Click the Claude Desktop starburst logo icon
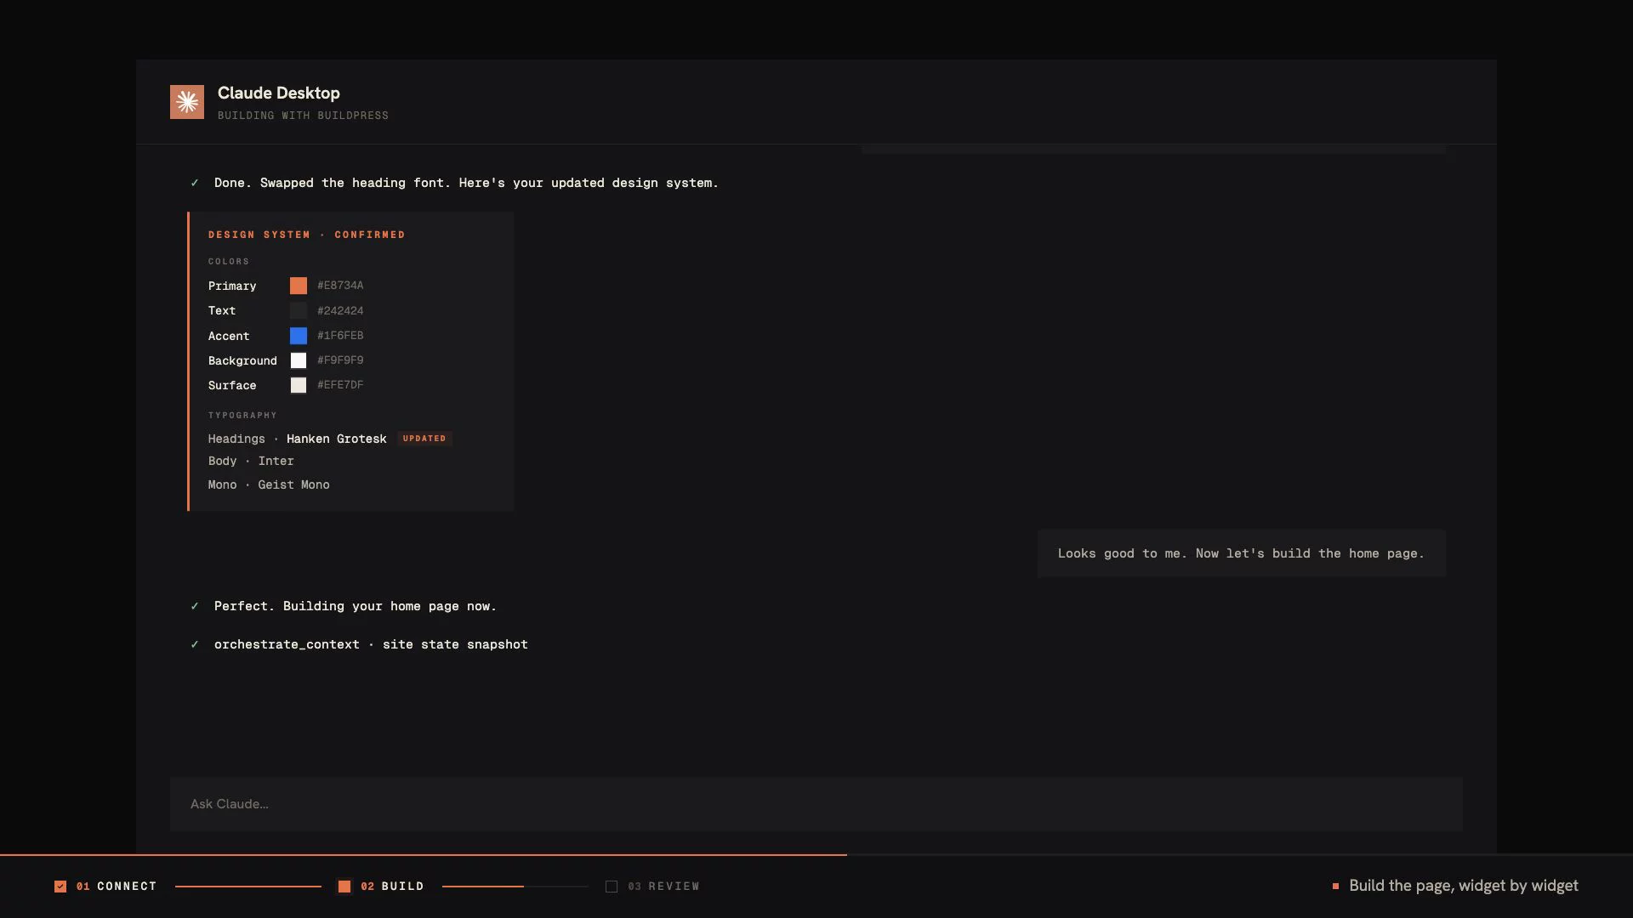 (187, 102)
